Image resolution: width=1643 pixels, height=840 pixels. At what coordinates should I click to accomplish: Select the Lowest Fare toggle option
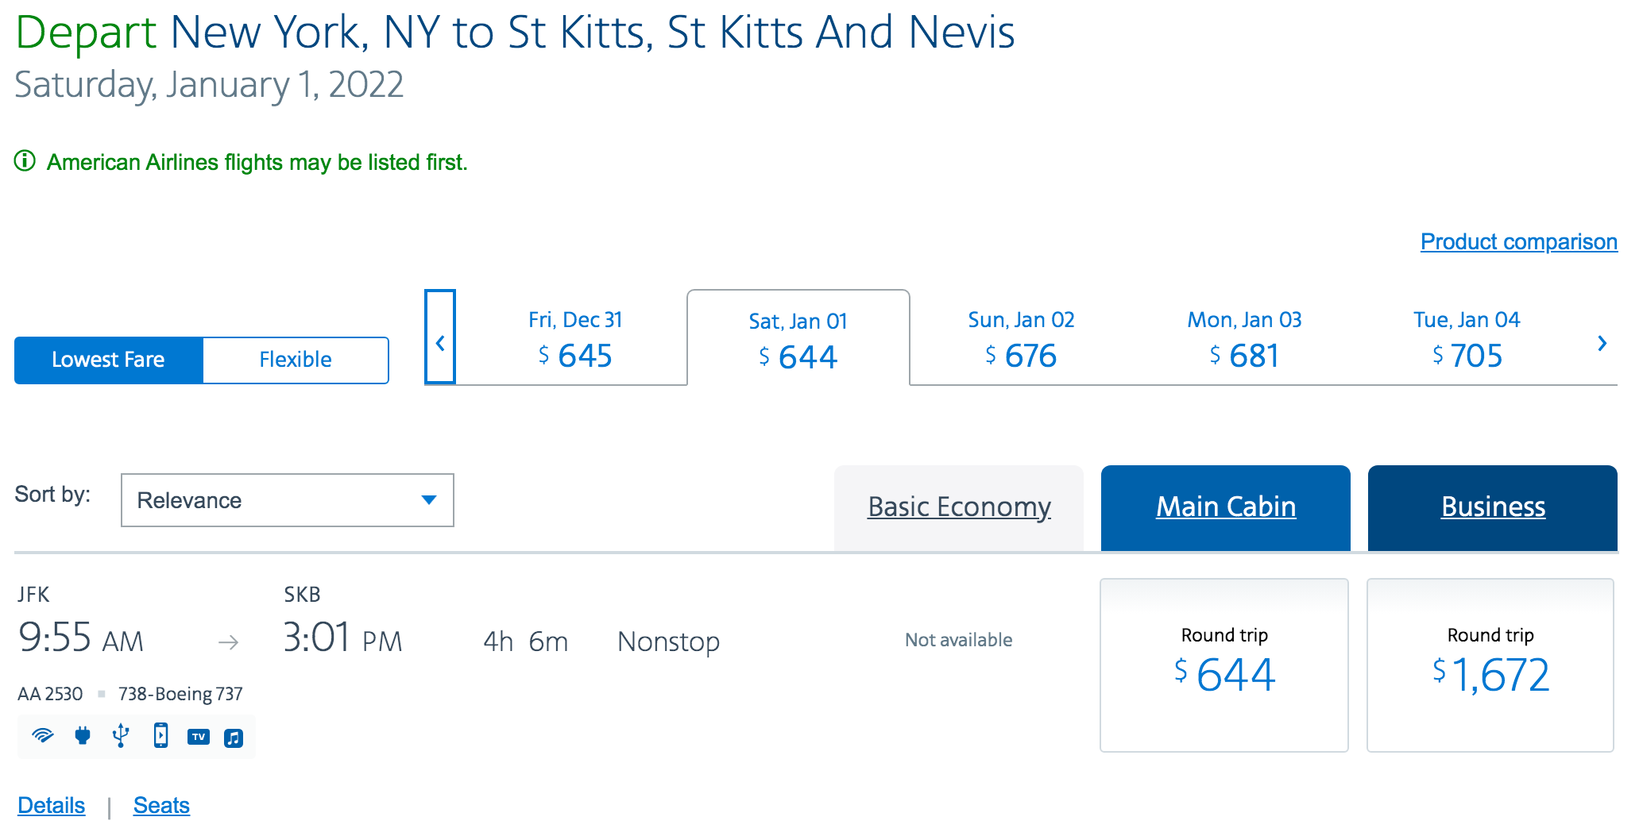click(x=109, y=360)
